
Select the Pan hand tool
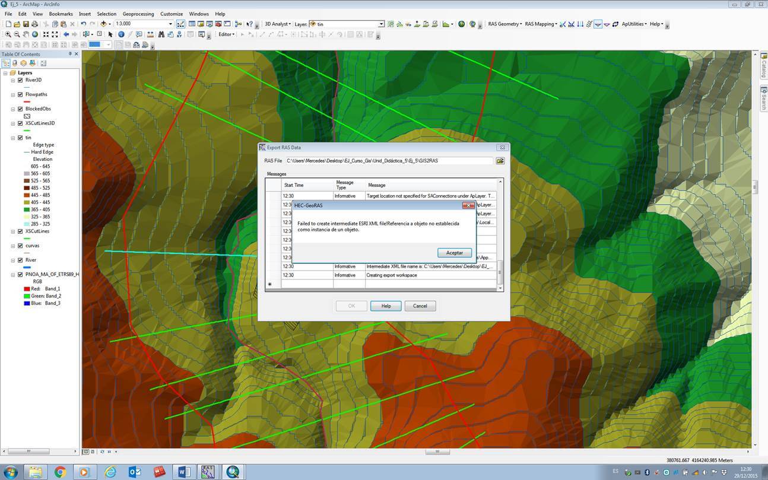click(26, 34)
